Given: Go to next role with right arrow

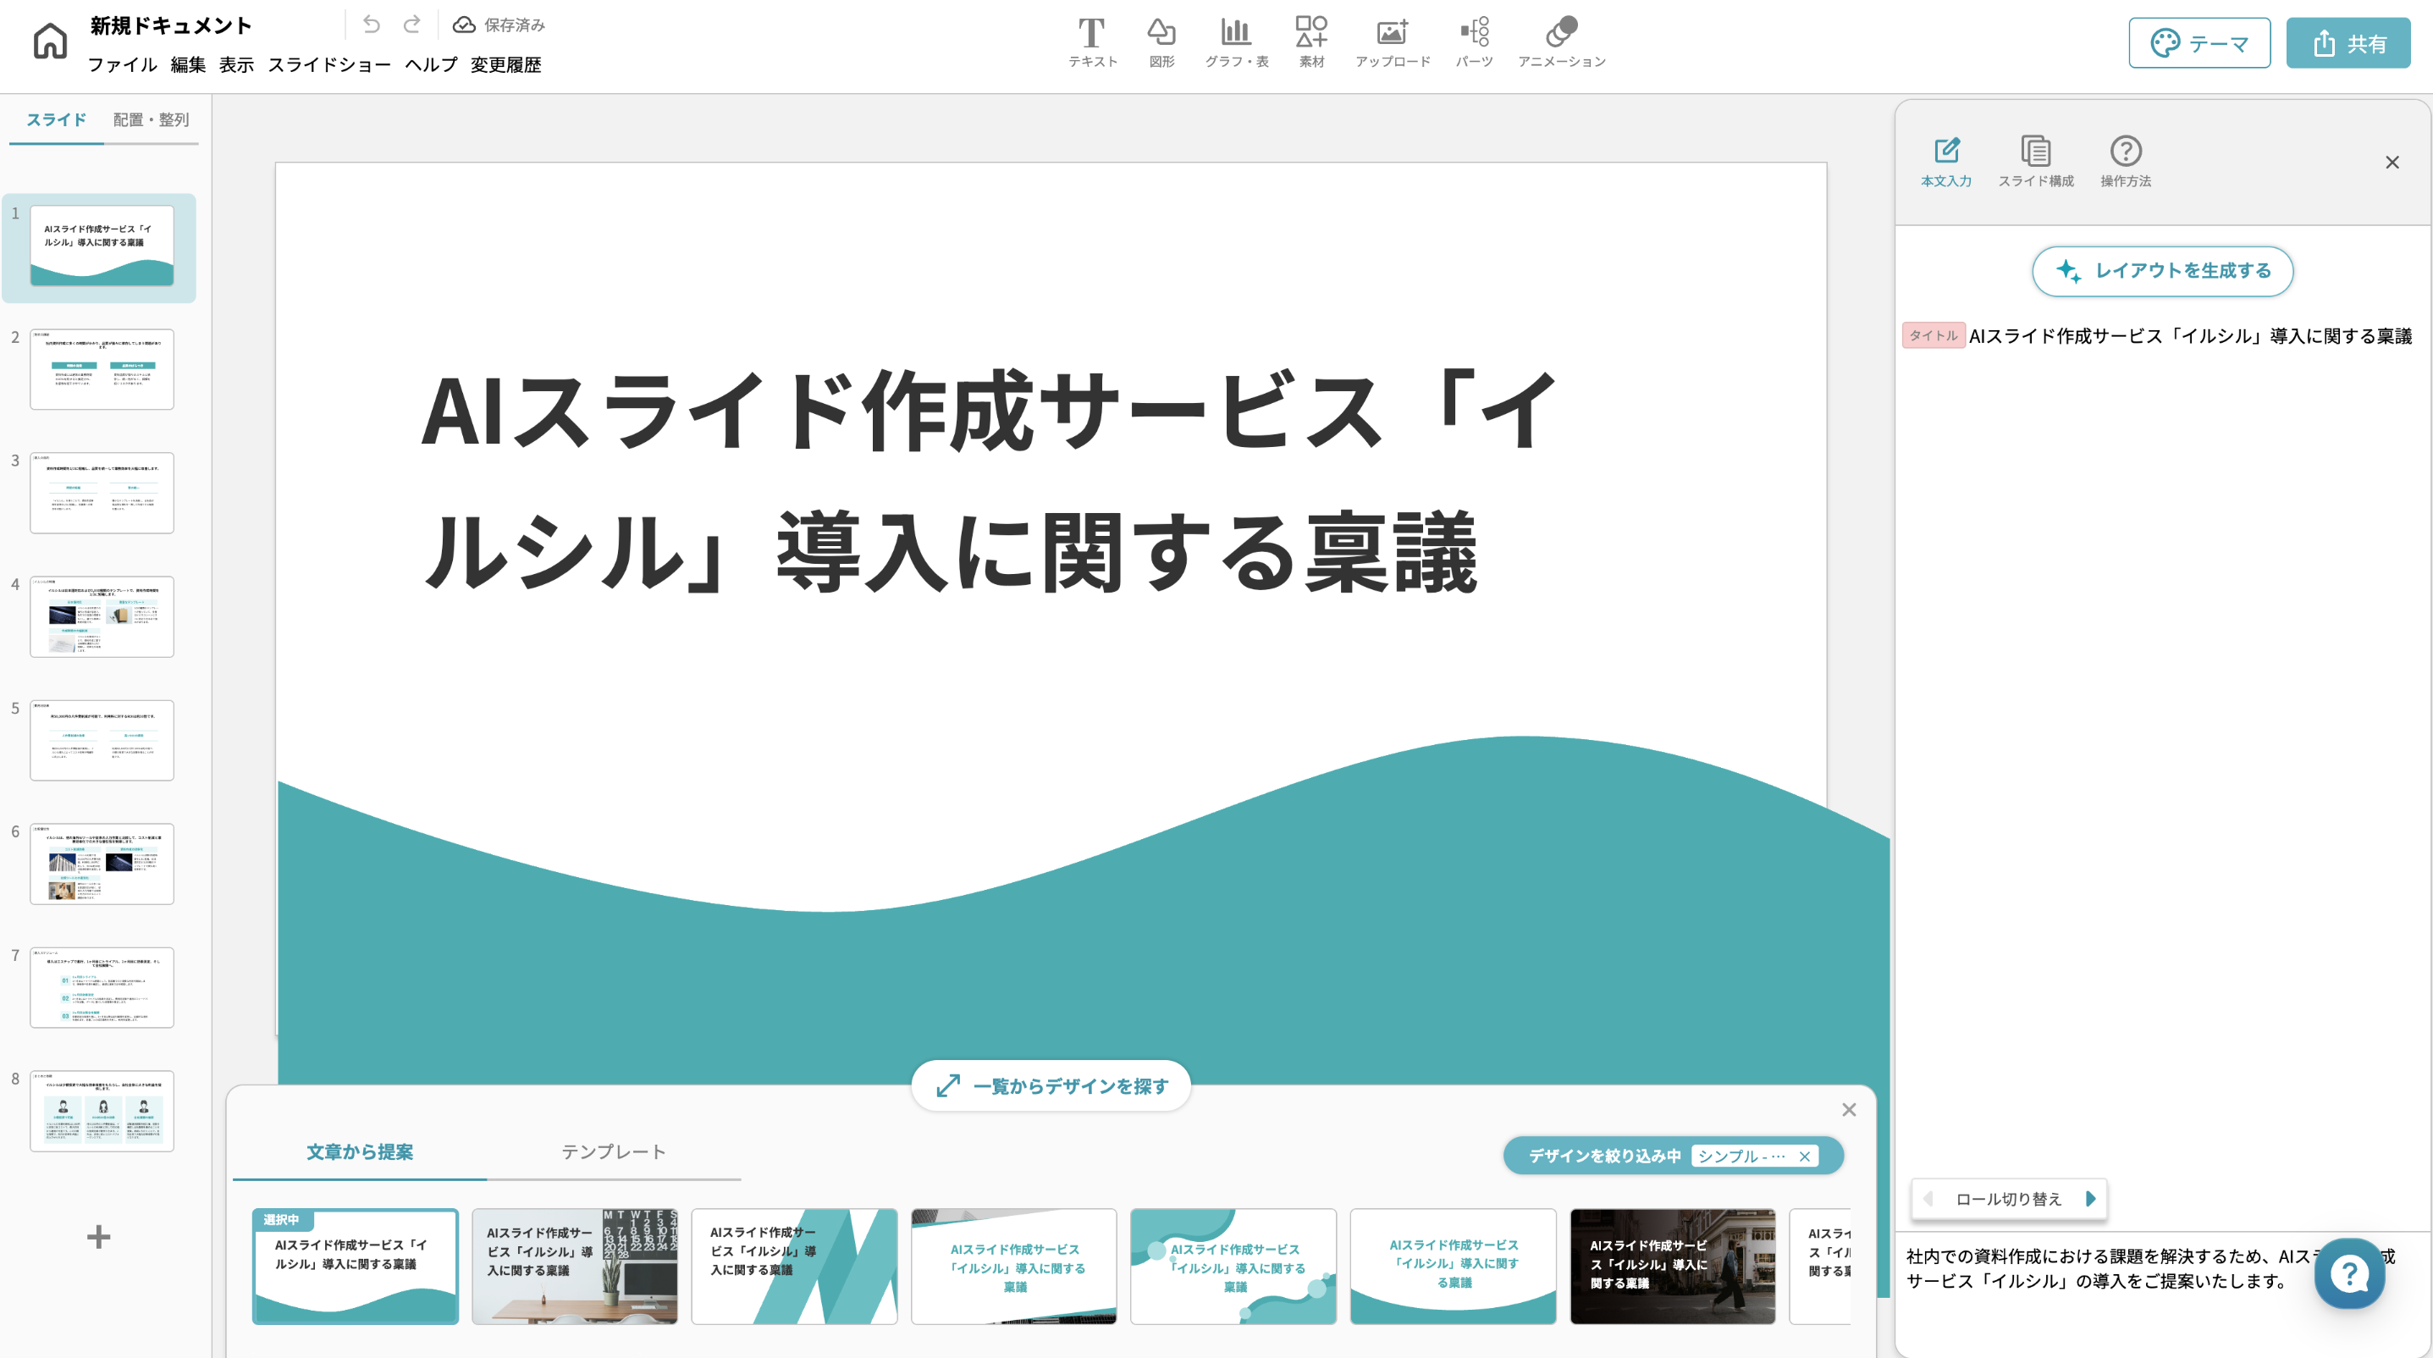Looking at the screenshot, I should click(x=2090, y=1198).
